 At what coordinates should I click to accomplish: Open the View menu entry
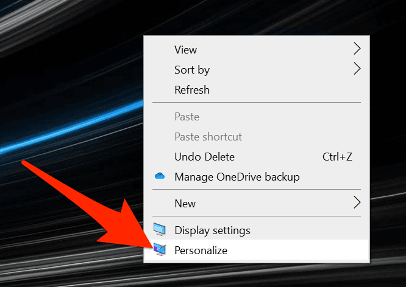pyautogui.click(x=185, y=49)
